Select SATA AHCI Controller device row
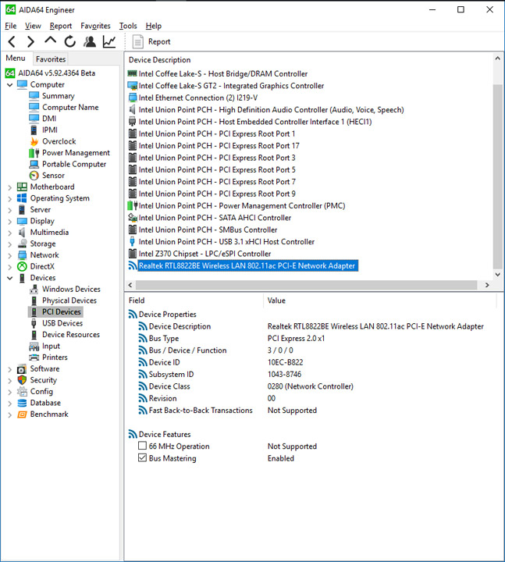Image resolution: width=505 pixels, height=562 pixels. [215, 218]
